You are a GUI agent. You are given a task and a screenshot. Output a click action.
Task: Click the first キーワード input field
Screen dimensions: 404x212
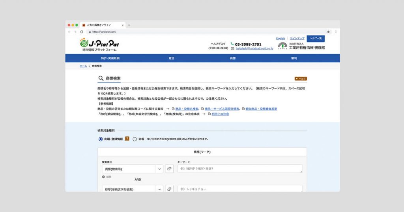(x=240, y=169)
